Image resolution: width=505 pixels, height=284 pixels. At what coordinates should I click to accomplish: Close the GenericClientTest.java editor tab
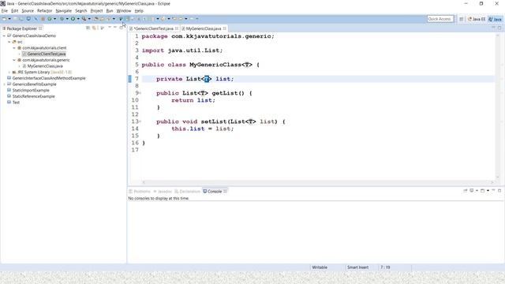177,28
